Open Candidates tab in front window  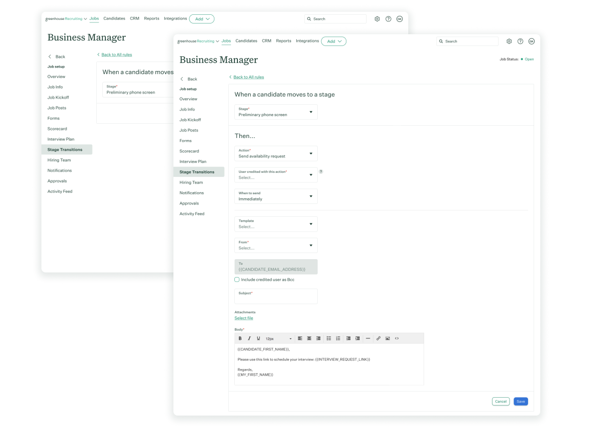246,41
